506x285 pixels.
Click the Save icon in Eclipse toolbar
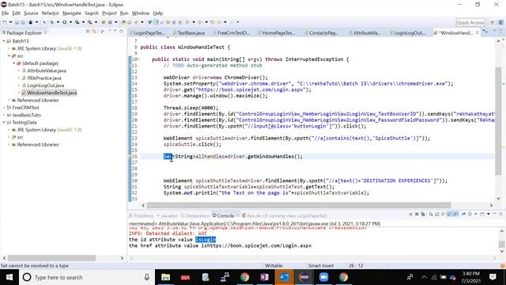[x=17, y=22]
